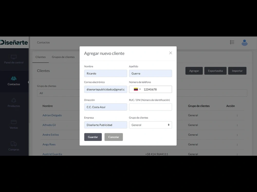Open the list view icon in header
257x192 pixels.
point(232,42)
